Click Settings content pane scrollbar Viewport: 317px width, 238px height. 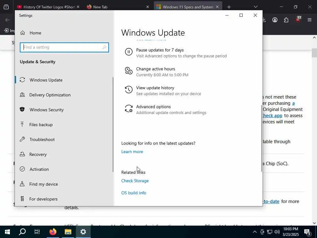[x=262, y=139]
